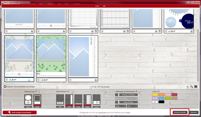Open the 'Preise' menu
The image size is (201, 117).
click(x=97, y=6)
